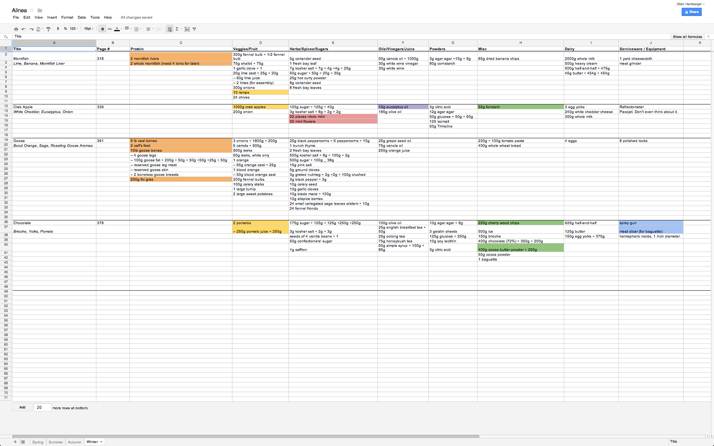Click the horizontal scrollbar
The image size is (714, 446).
click(x=245, y=436)
